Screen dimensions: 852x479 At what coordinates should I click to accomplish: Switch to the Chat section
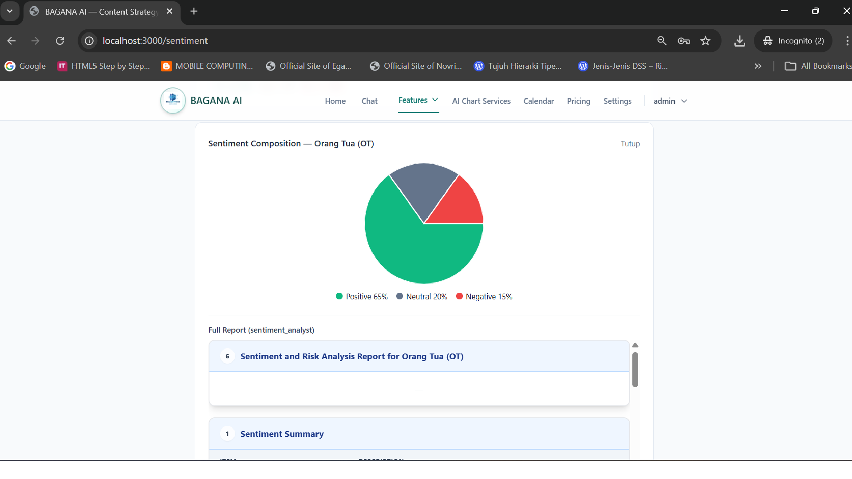point(369,101)
